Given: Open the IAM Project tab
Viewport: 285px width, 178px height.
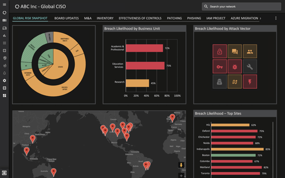Looking at the screenshot, I should click(216, 18).
